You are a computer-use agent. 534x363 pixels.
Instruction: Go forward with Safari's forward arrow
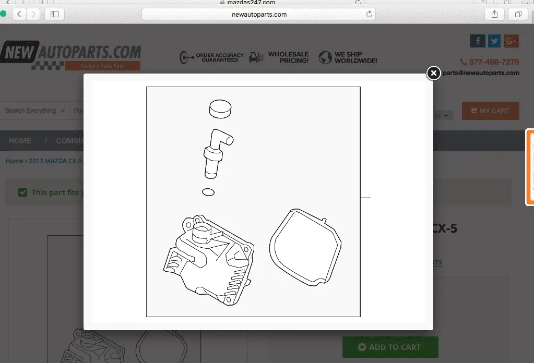(x=33, y=14)
